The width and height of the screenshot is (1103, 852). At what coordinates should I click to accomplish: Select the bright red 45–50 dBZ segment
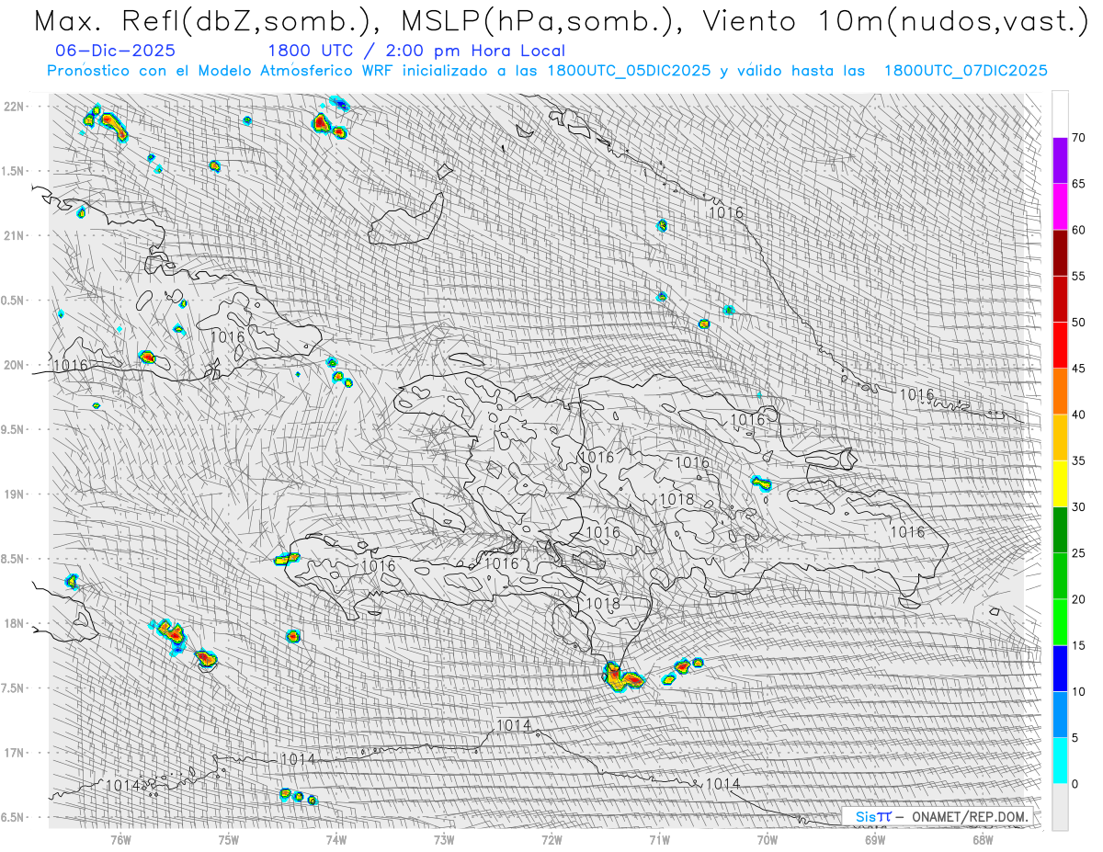(1060, 346)
